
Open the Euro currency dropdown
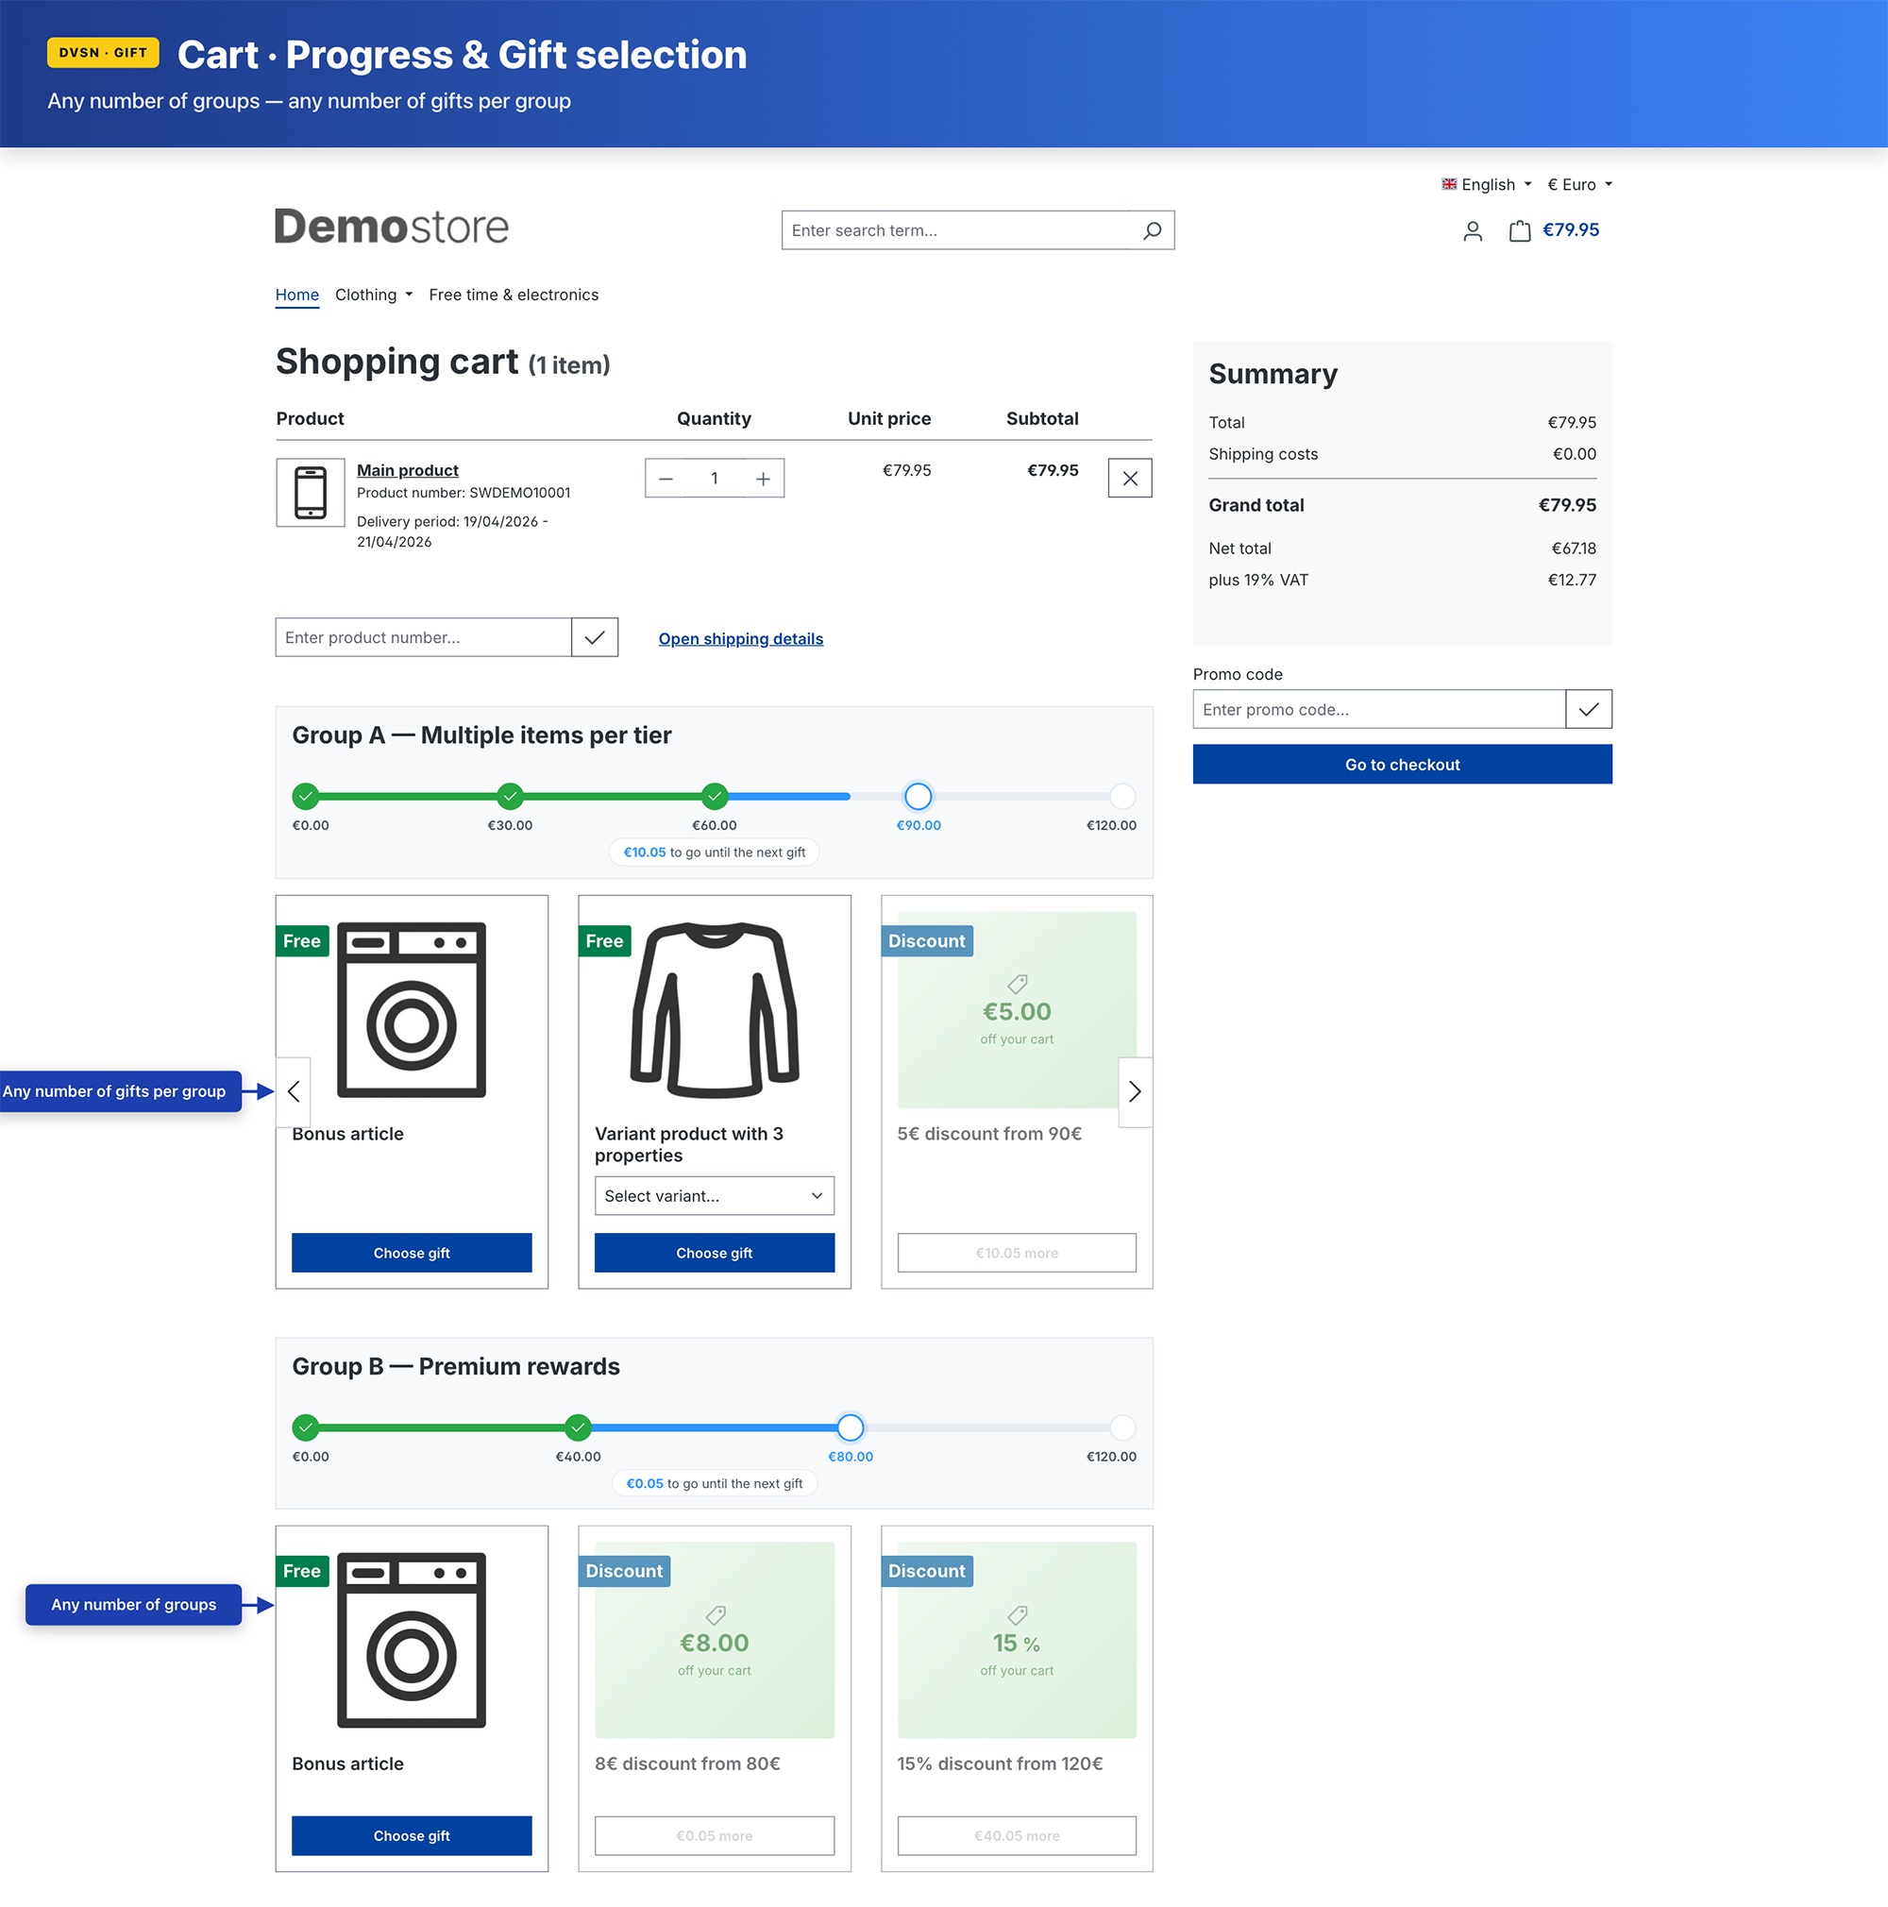[1578, 185]
